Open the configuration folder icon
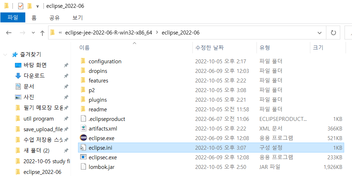The width and height of the screenshot is (352, 176). tap(83, 61)
